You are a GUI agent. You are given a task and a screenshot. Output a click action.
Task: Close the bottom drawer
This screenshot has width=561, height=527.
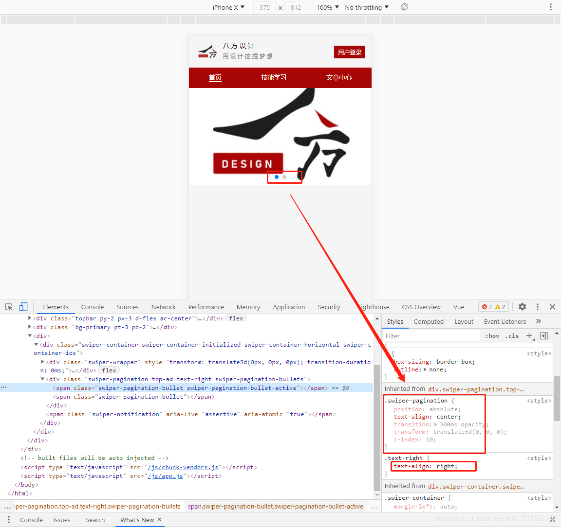[x=552, y=520]
